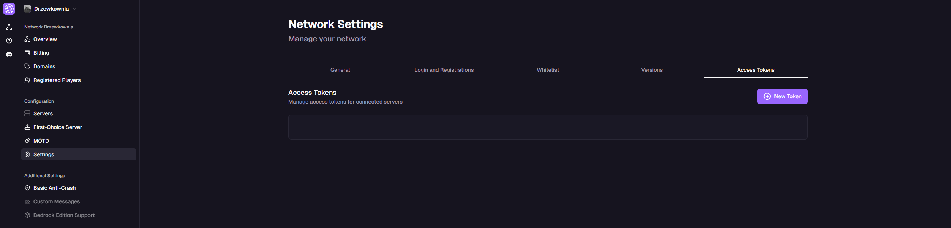Switch to the General tab
This screenshot has height=228, width=951.
coord(340,70)
